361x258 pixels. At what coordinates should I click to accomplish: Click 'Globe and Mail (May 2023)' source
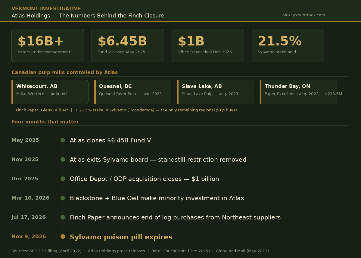[x=242, y=251]
